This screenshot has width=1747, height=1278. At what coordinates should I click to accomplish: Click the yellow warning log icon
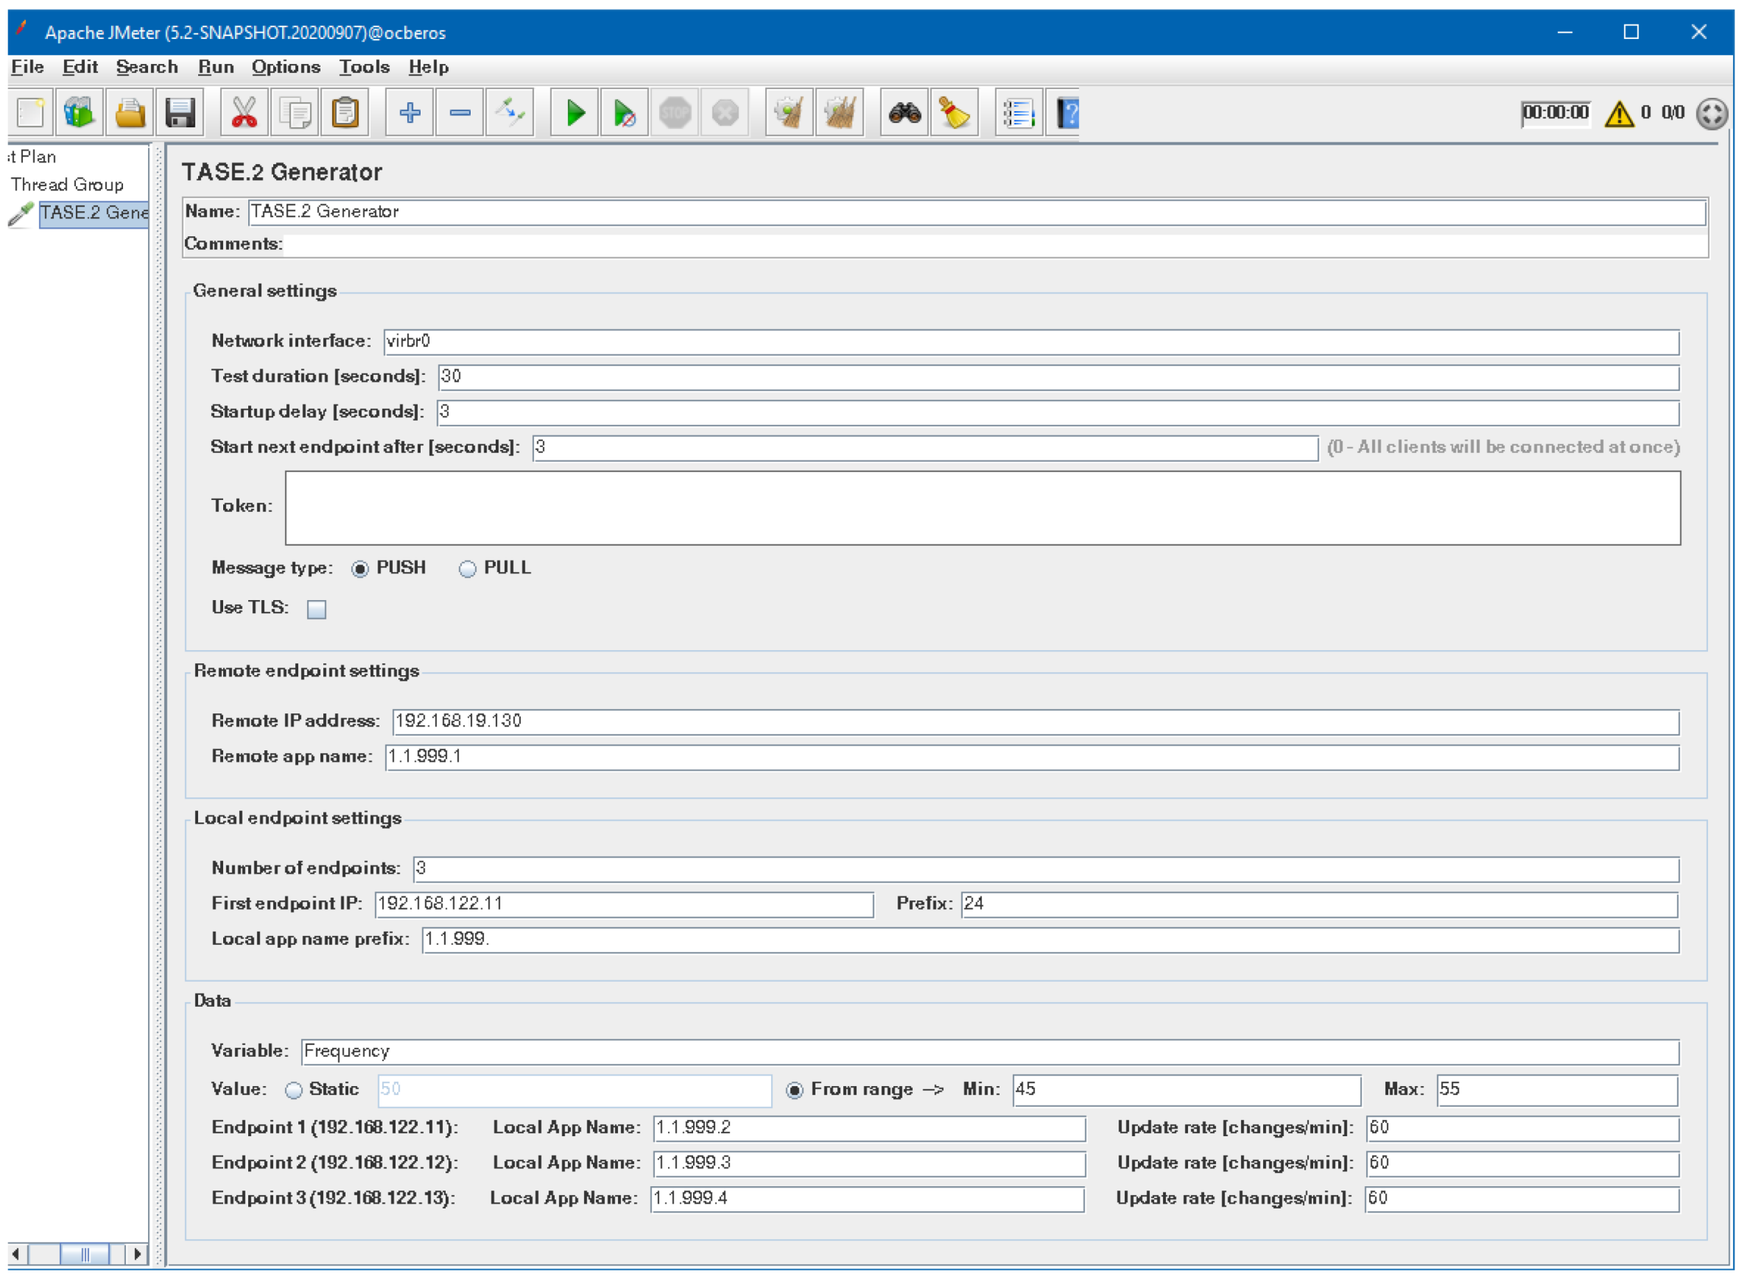(1618, 114)
